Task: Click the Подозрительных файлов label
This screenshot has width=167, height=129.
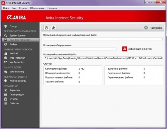Action: (59, 77)
